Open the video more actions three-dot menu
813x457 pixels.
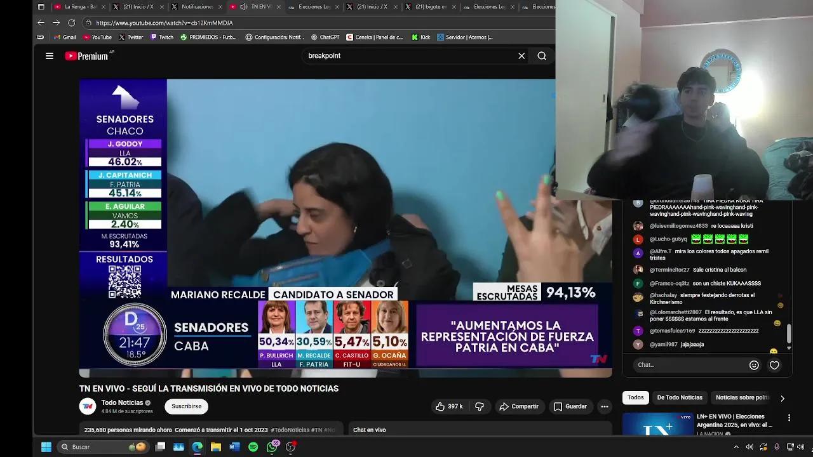[x=605, y=406]
